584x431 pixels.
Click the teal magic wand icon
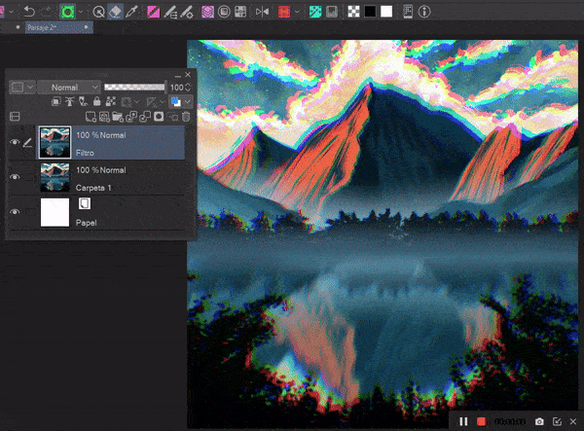[315, 12]
